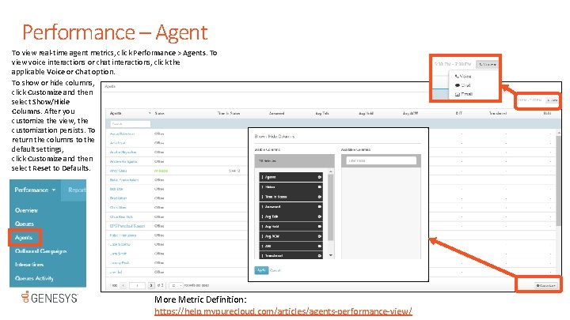This screenshot has height=320, width=570.
Task: Click the Avg ACW column header
Action: [x=410, y=113]
